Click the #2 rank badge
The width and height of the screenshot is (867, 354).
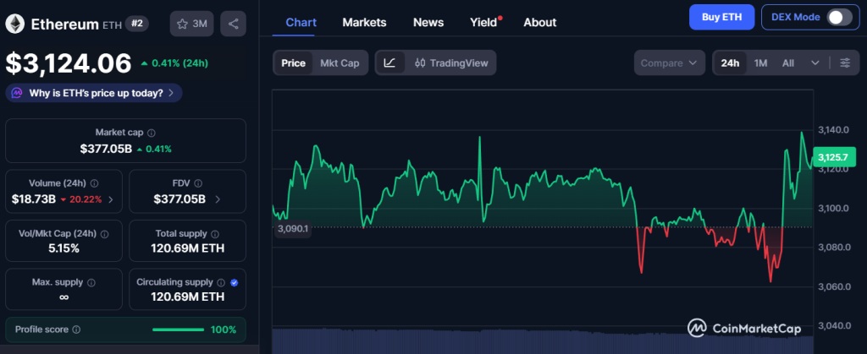pos(136,24)
